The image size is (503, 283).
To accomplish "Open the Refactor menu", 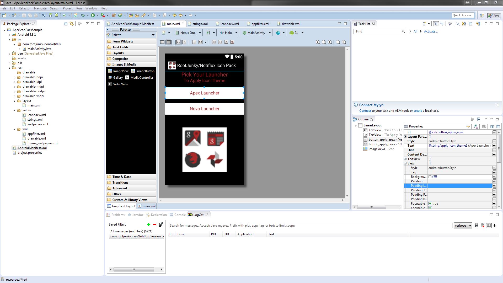I will [x=25, y=8].
